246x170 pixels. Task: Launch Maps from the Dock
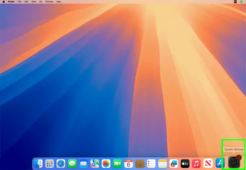click(x=95, y=163)
